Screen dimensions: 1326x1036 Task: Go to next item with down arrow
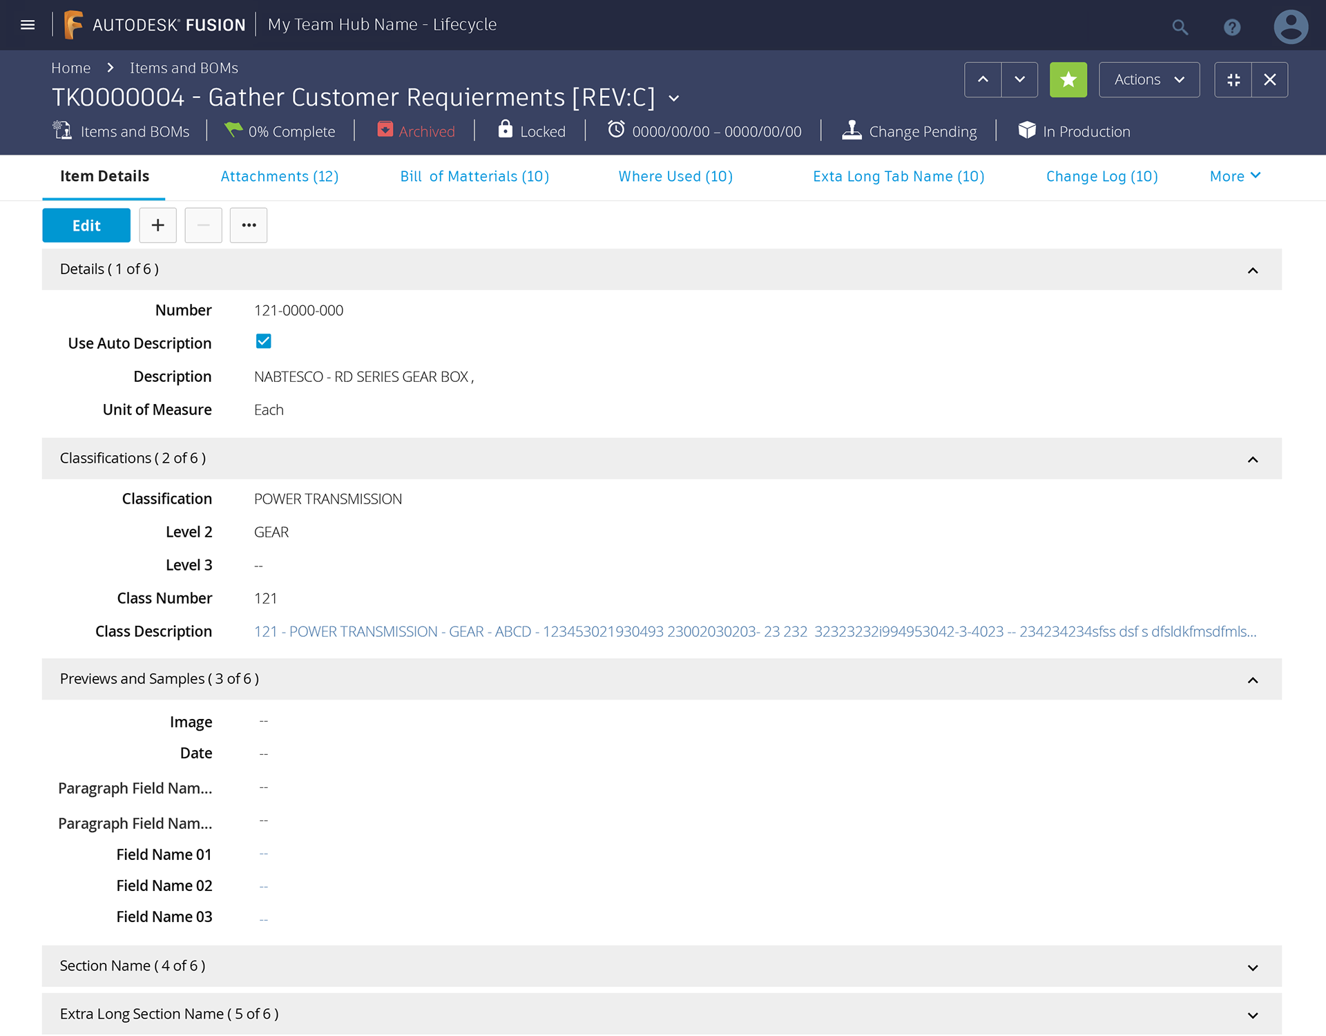pyautogui.click(x=1019, y=79)
